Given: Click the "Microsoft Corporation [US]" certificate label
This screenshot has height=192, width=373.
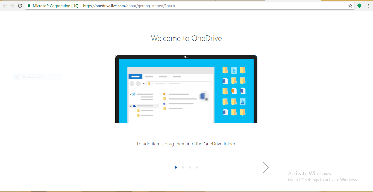Looking at the screenshot, I should click(55, 6).
